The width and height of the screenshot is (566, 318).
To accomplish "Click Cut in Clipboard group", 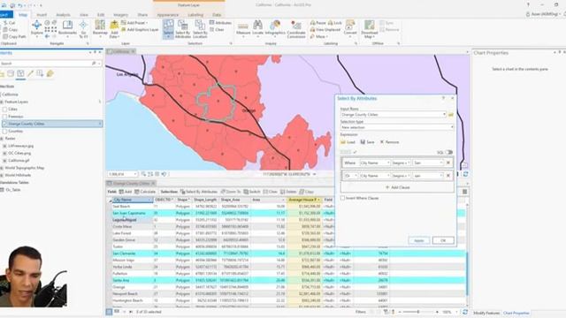I will [x=9, y=23].
